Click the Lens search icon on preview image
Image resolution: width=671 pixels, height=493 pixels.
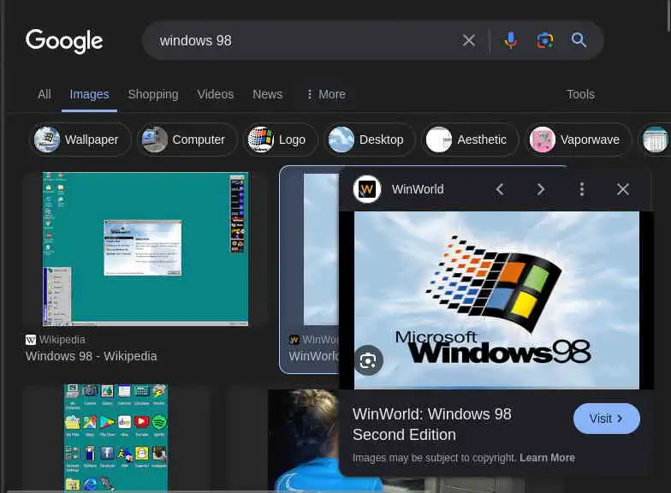pyautogui.click(x=368, y=361)
